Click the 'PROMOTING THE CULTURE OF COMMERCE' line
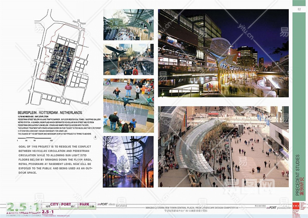Image resolution: width=308 pixels, height=218 pixels. tap(23, 215)
